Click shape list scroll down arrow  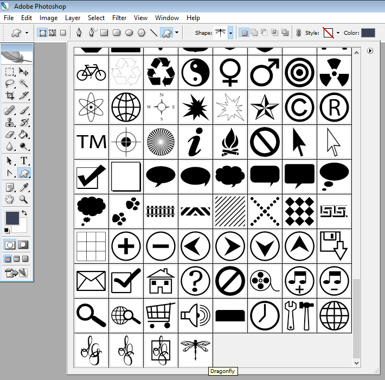(x=356, y=363)
